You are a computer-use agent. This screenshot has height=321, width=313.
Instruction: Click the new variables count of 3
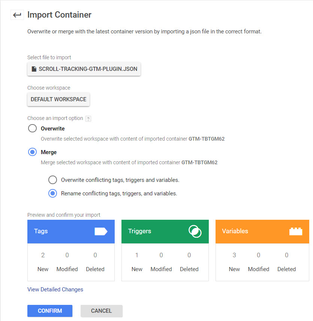tap(234, 255)
